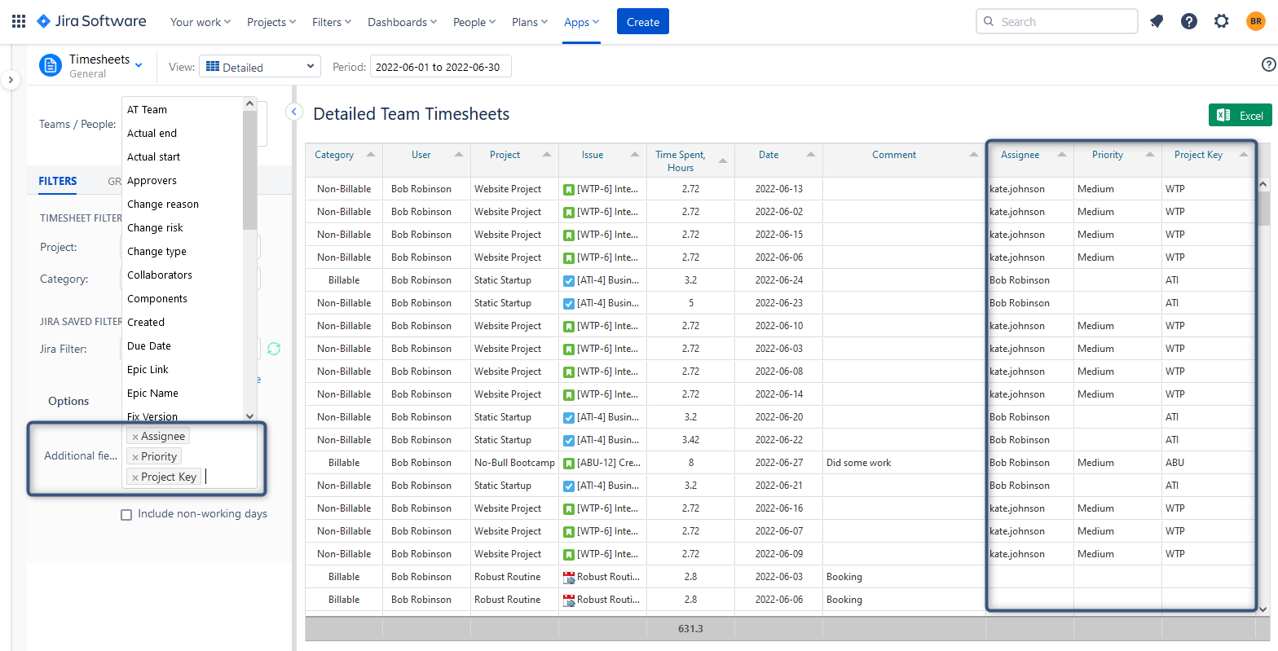The width and height of the screenshot is (1278, 651).
Task: Open the help question mark in top bar
Action: [1189, 21]
